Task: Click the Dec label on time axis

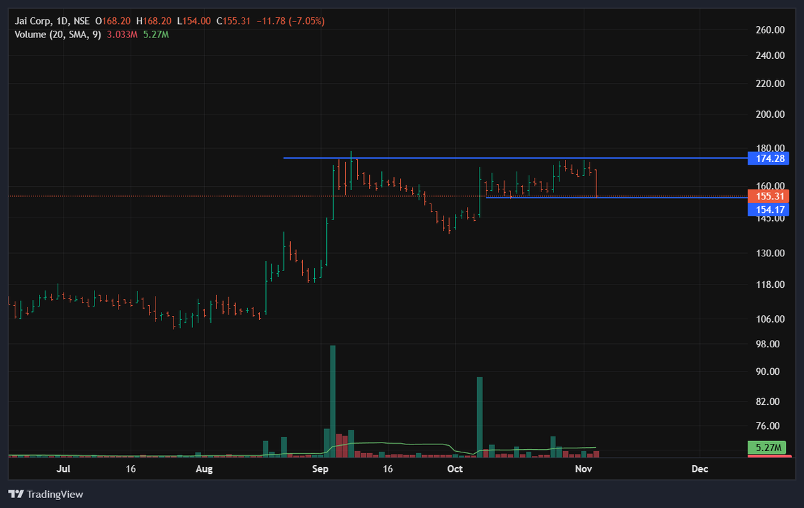Action: [700, 469]
